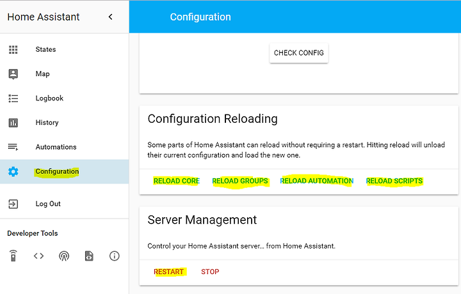Select History in the sidebar
461x294 pixels.
pyautogui.click(x=47, y=122)
